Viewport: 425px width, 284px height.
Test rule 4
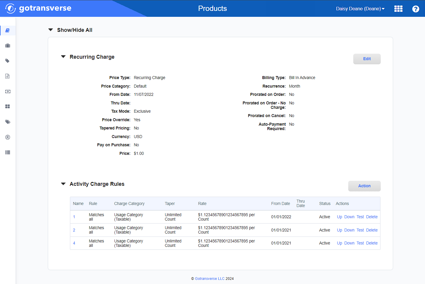tap(360, 243)
